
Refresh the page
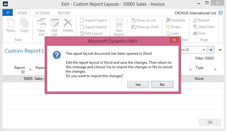click(201, 20)
